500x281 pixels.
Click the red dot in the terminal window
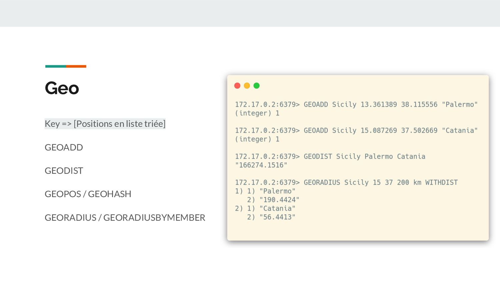[x=237, y=86]
